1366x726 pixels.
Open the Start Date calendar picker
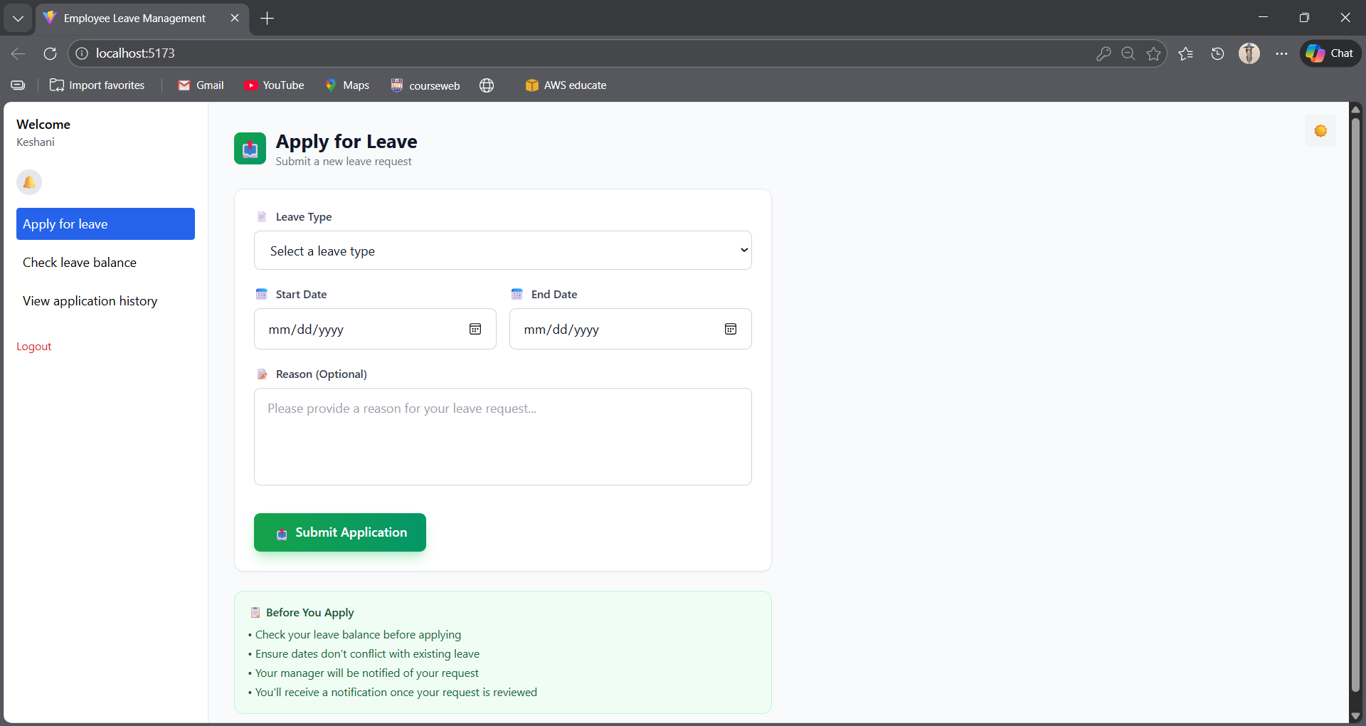tap(475, 329)
